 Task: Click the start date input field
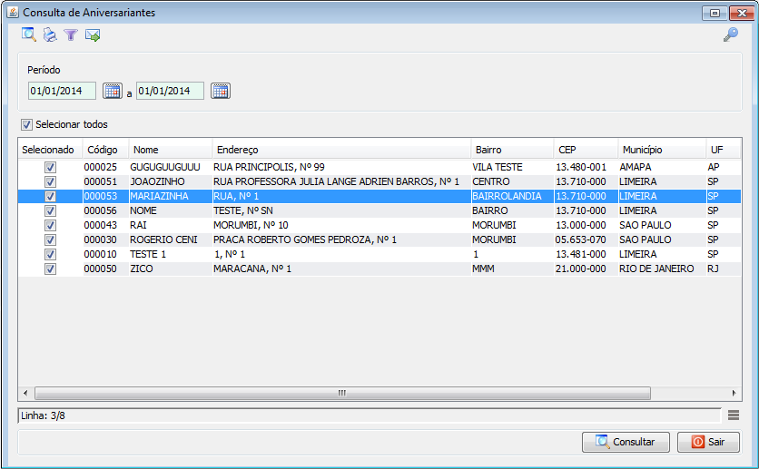coord(62,91)
